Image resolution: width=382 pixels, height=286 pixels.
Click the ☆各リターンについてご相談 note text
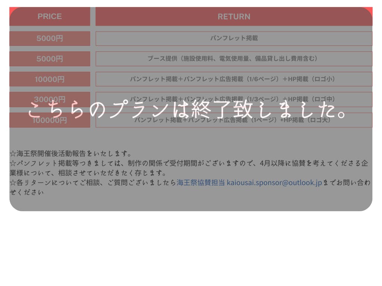[93, 183]
